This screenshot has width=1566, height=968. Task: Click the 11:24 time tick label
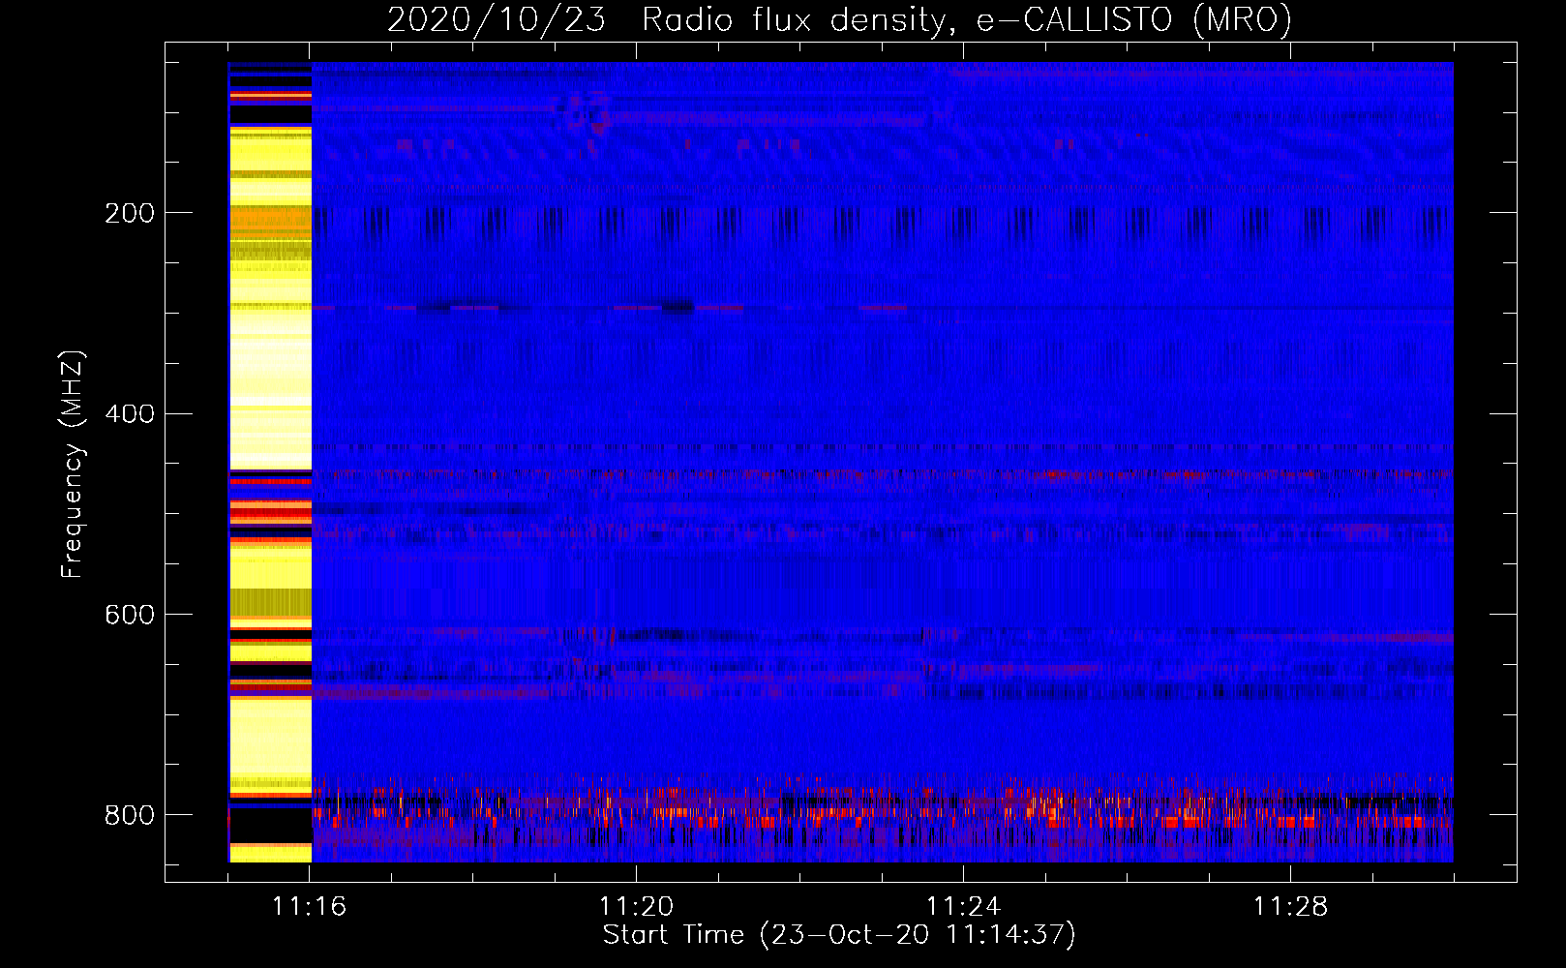click(963, 906)
